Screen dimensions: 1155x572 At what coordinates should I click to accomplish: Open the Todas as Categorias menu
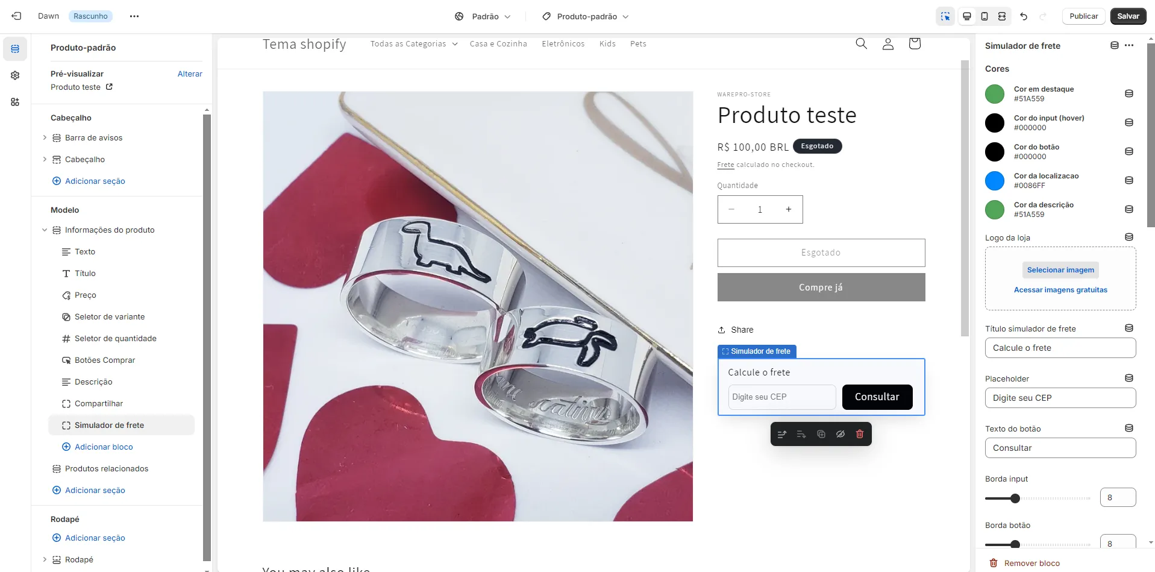[414, 43]
